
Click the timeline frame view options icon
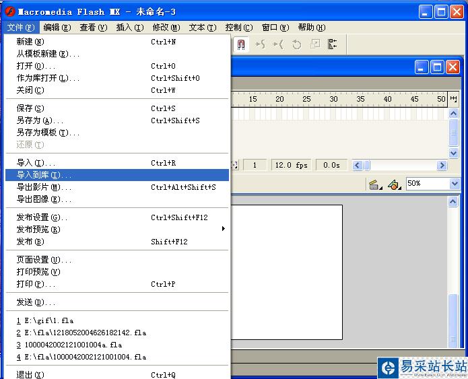pos(453,99)
